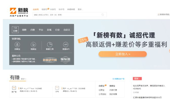Open the 行业 ranking category
This screenshot has width=170, height=102.
57,30
